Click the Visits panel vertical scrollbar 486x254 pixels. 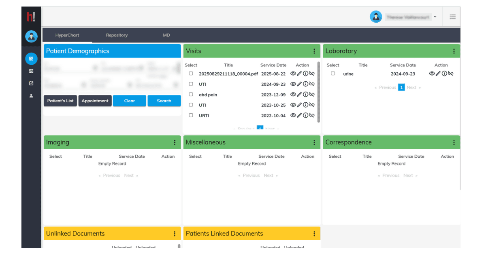(319, 91)
